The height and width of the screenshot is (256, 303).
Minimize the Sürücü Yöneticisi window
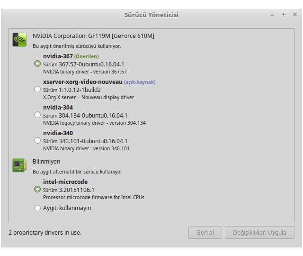point(272,15)
